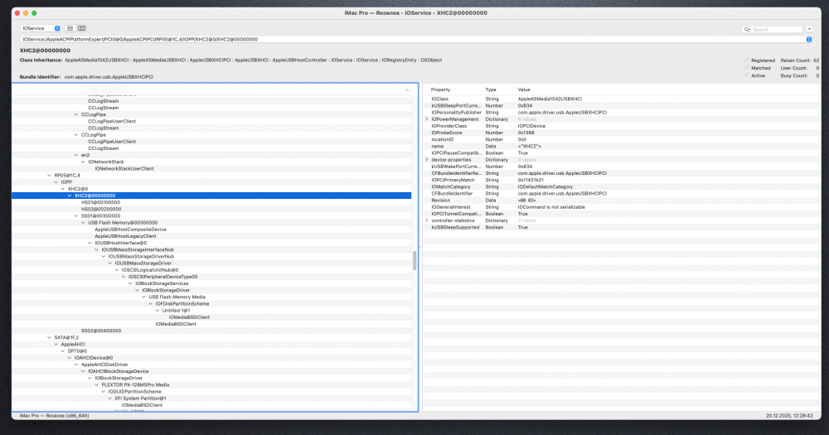
Task: Select the IOUSBMassStorageDriver row
Action: coord(211,263)
